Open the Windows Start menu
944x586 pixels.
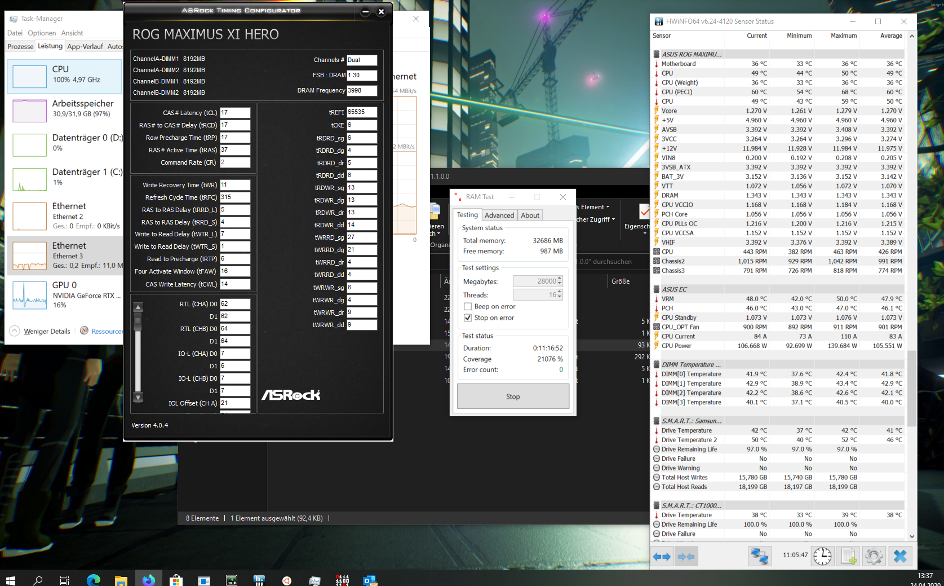click(x=10, y=580)
